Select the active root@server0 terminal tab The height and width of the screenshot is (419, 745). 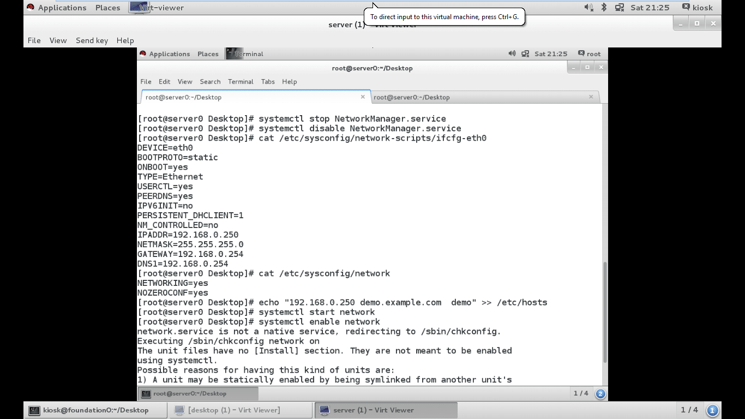tap(256, 97)
